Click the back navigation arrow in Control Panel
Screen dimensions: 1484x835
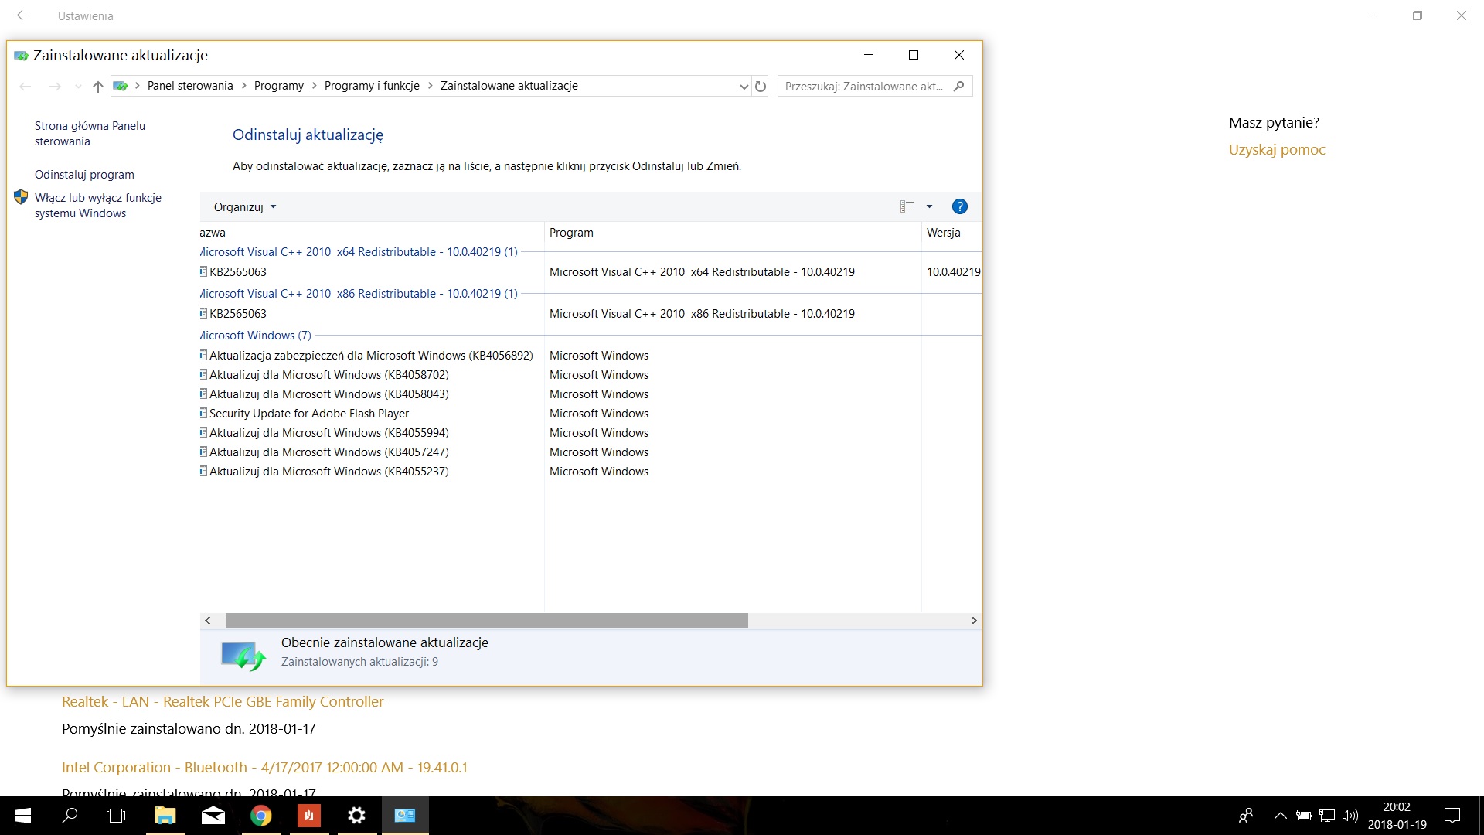pyautogui.click(x=26, y=87)
